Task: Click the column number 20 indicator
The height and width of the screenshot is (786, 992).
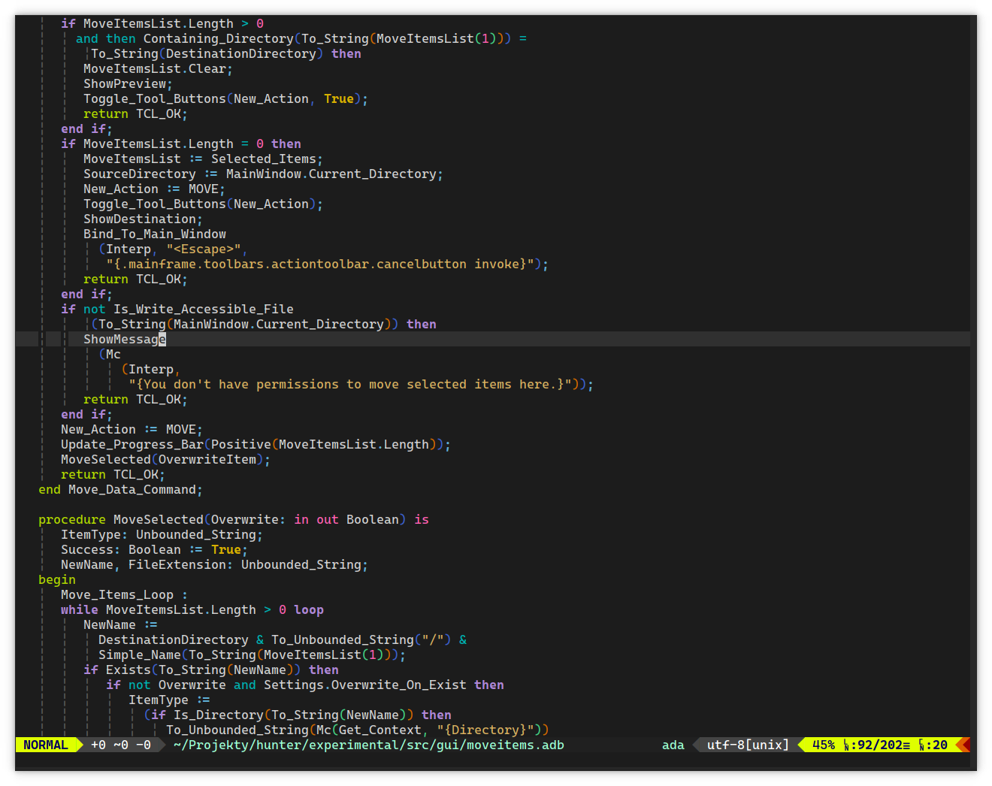Action: (933, 745)
